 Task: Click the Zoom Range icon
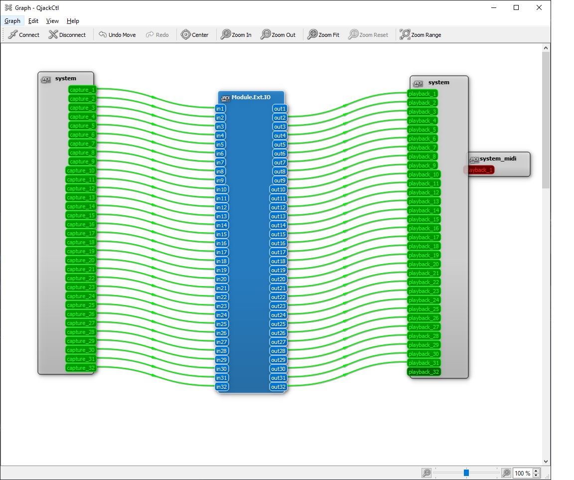405,34
